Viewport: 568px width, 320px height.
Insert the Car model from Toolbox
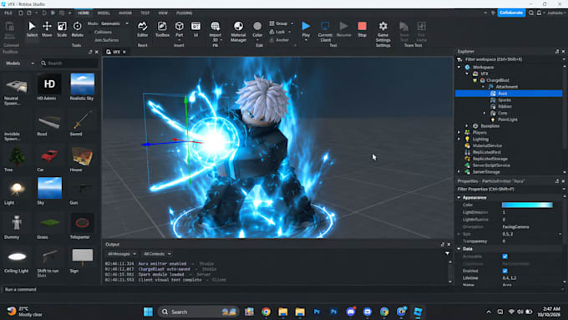[x=49, y=159]
